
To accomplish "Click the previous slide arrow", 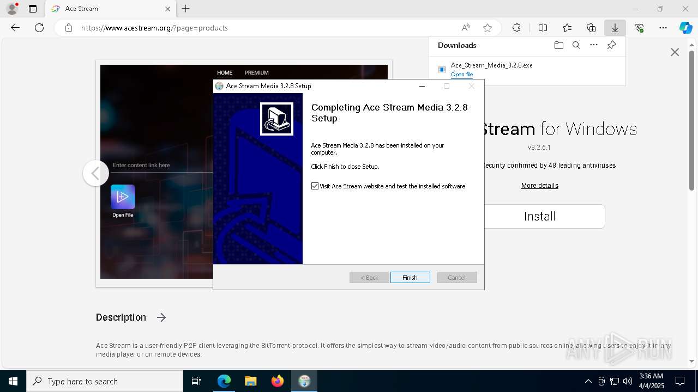I will click(95, 173).
